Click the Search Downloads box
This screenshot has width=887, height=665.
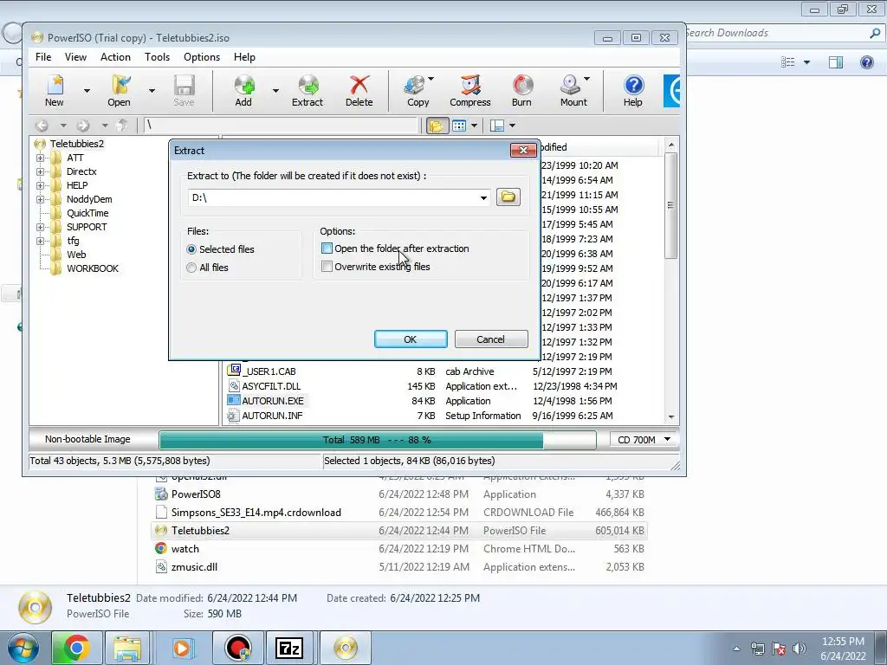point(783,33)
